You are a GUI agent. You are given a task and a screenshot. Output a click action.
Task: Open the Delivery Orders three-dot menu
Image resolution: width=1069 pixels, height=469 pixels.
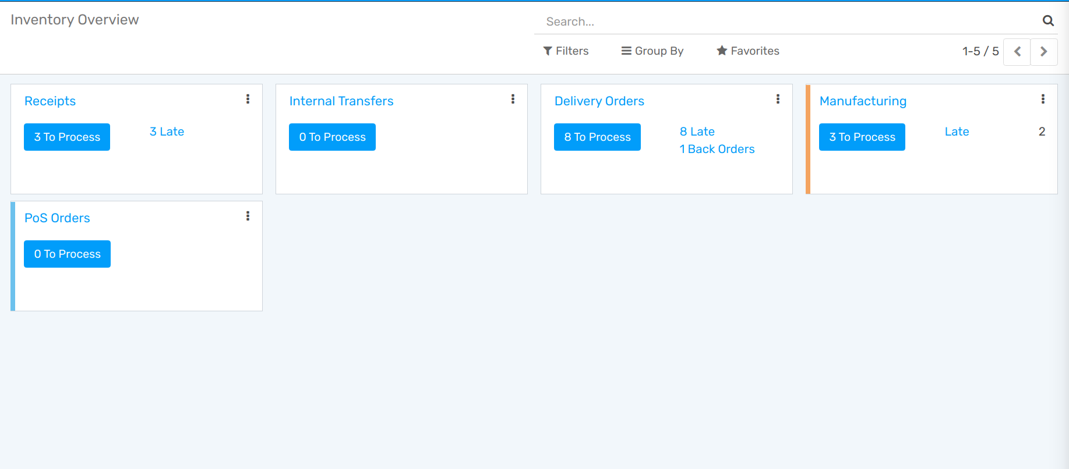[x=778, y=99]
